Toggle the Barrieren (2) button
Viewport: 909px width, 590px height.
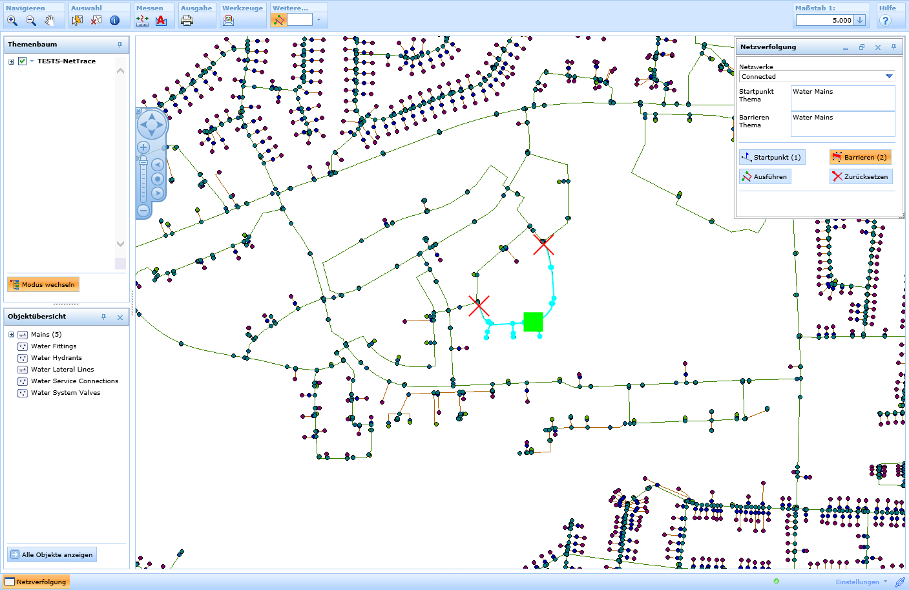pyautogui.click(x=860, y=157)
